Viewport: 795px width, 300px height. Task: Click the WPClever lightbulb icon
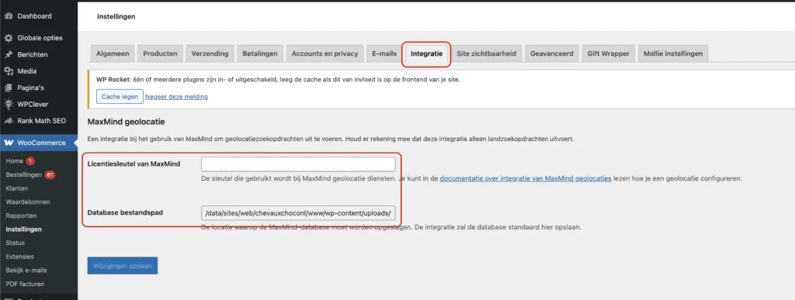(9, 104)
